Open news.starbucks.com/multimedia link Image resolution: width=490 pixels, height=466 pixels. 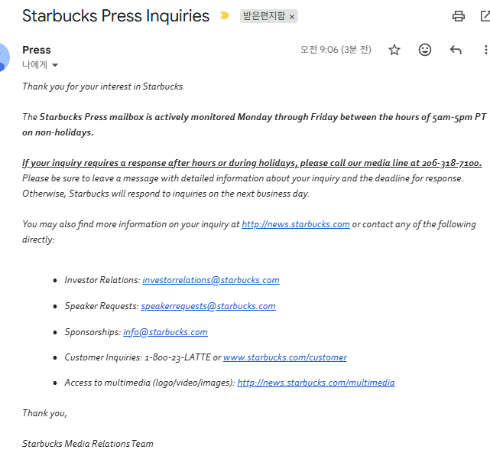pos(316,383)
